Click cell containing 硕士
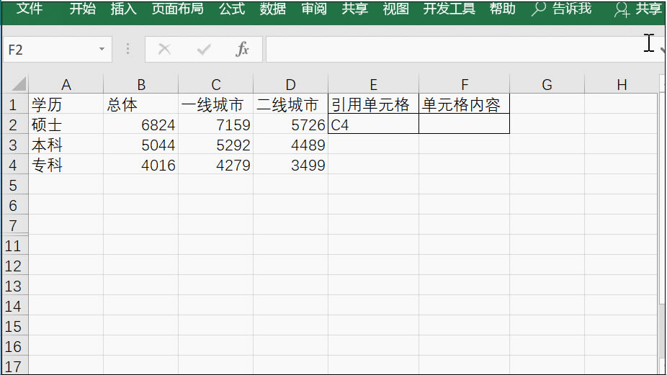 click(66, 124)
